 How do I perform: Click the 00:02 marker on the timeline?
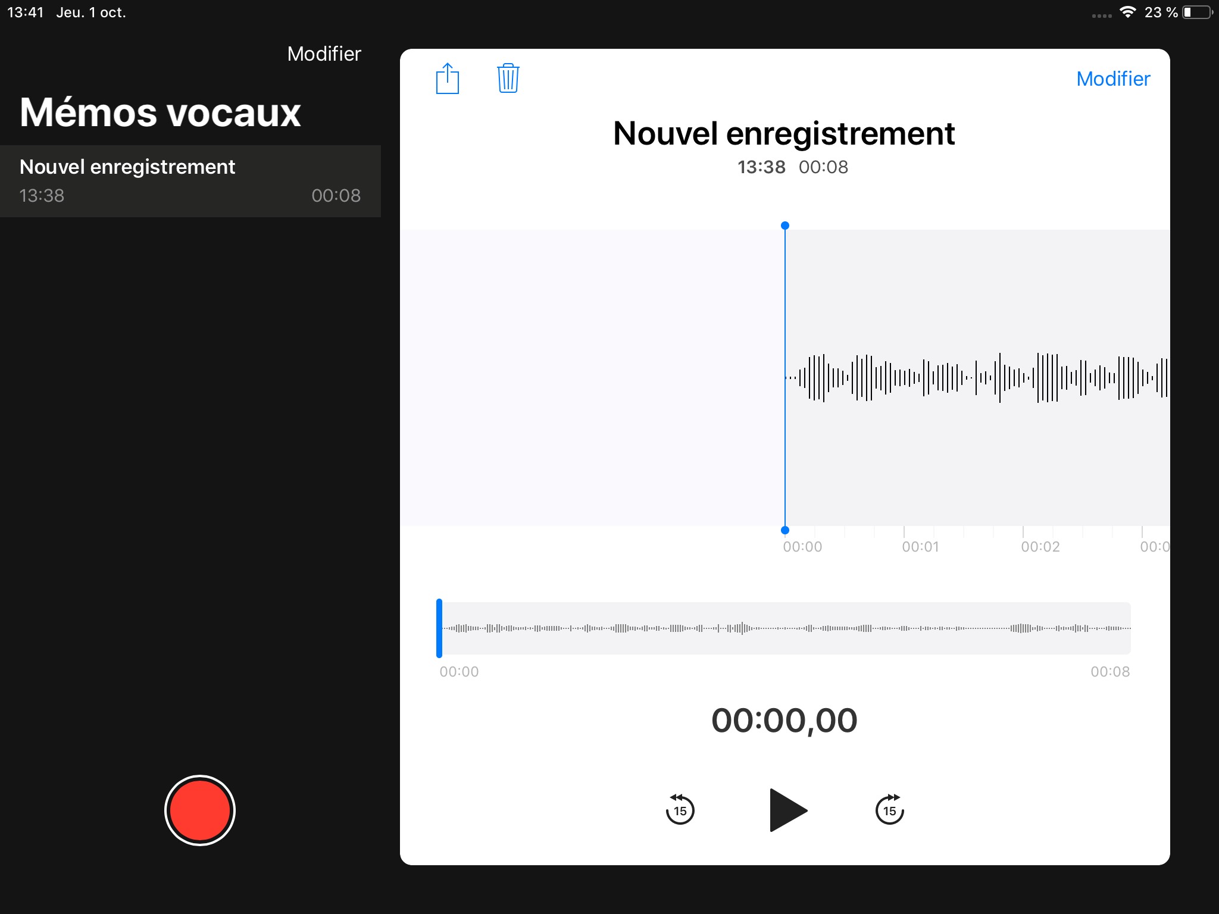pos(1040,546)
